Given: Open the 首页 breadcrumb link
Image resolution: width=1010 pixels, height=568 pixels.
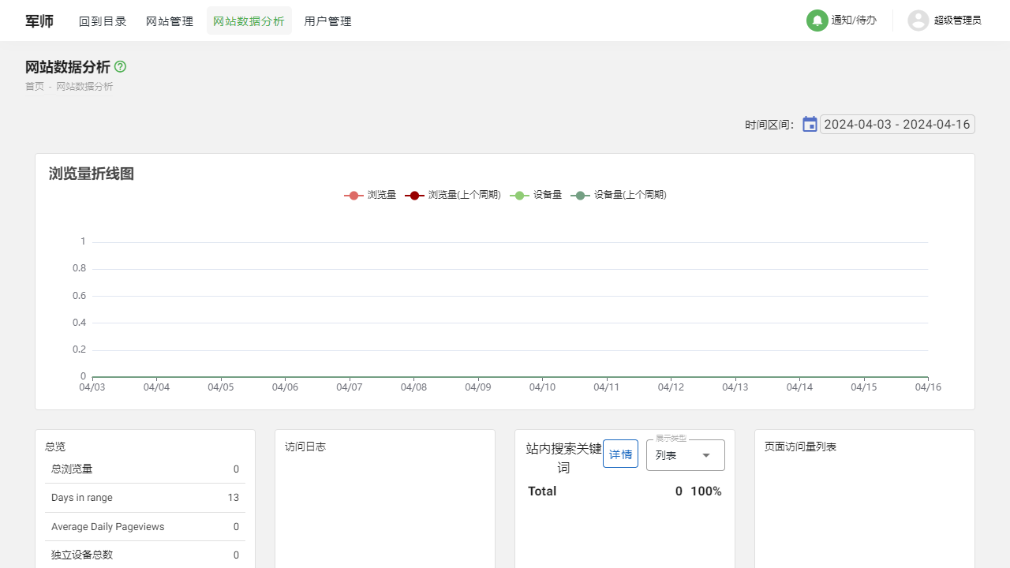Looking at the screenshot, I should (x=35, y=86).
